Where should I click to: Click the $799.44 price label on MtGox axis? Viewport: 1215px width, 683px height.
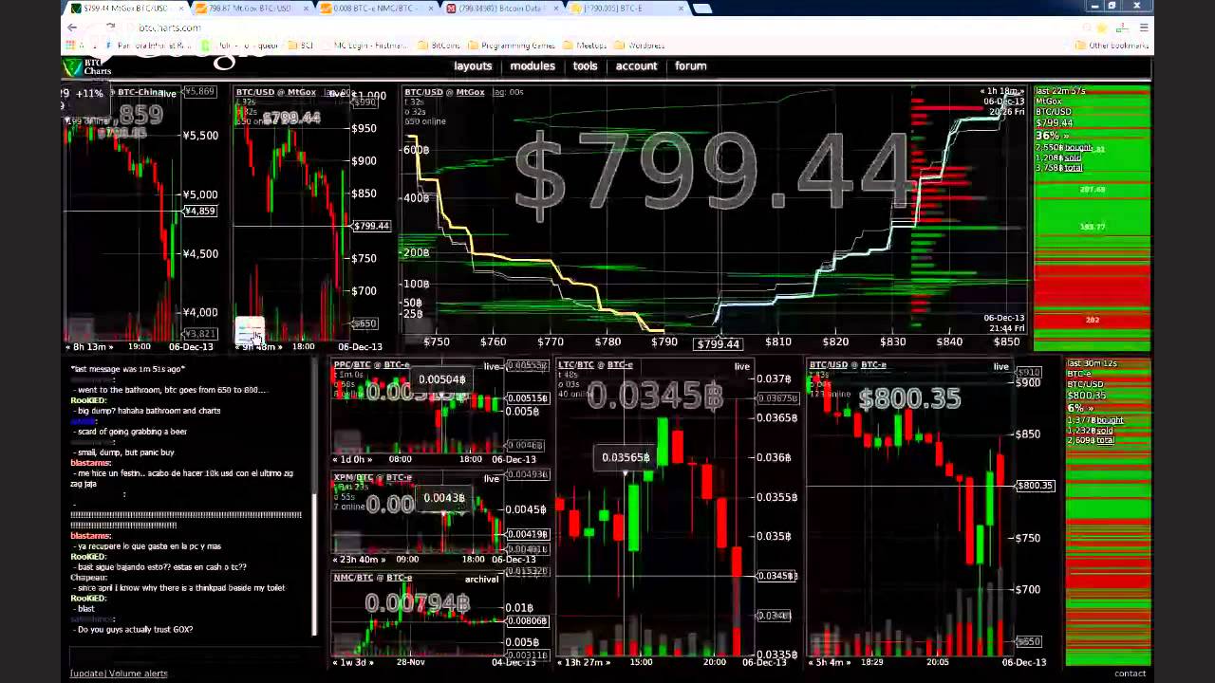[x=370, y=226]
